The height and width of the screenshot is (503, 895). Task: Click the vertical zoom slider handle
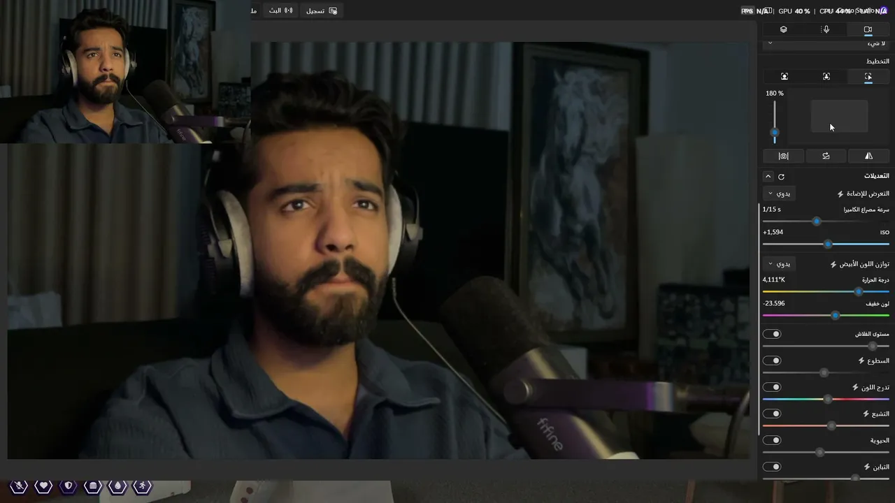coord(775,132)
